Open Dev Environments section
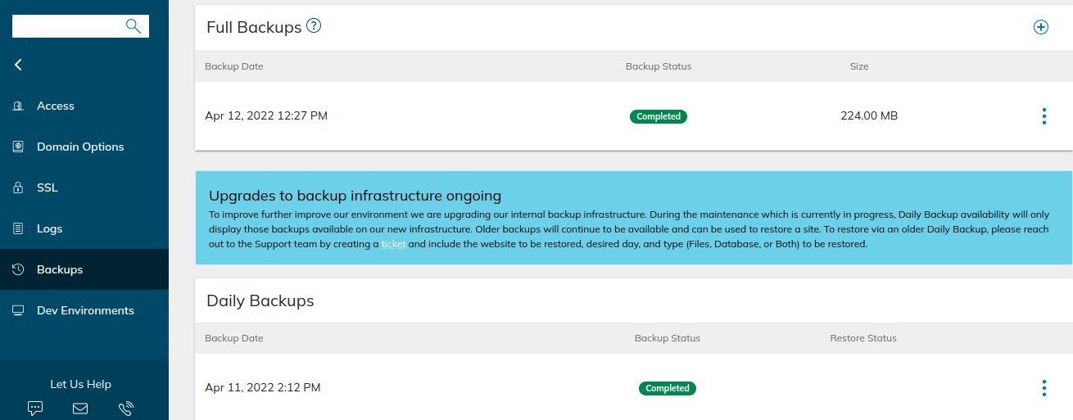Viewport: 1073px width, 420px height. 84,310
